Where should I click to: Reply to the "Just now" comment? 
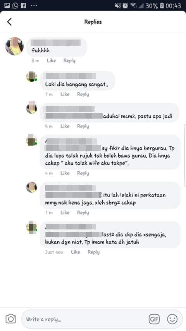coord(93,252)
